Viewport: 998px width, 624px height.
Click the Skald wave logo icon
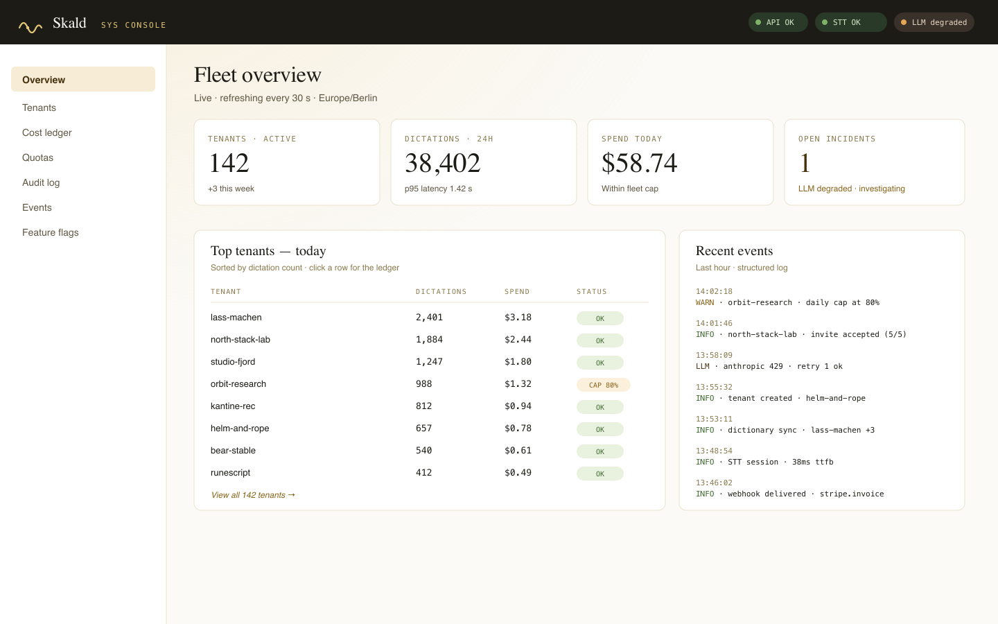(x=30, y=27)
